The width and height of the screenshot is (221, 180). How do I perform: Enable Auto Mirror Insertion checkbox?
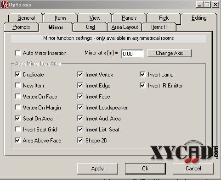[17, 53]
